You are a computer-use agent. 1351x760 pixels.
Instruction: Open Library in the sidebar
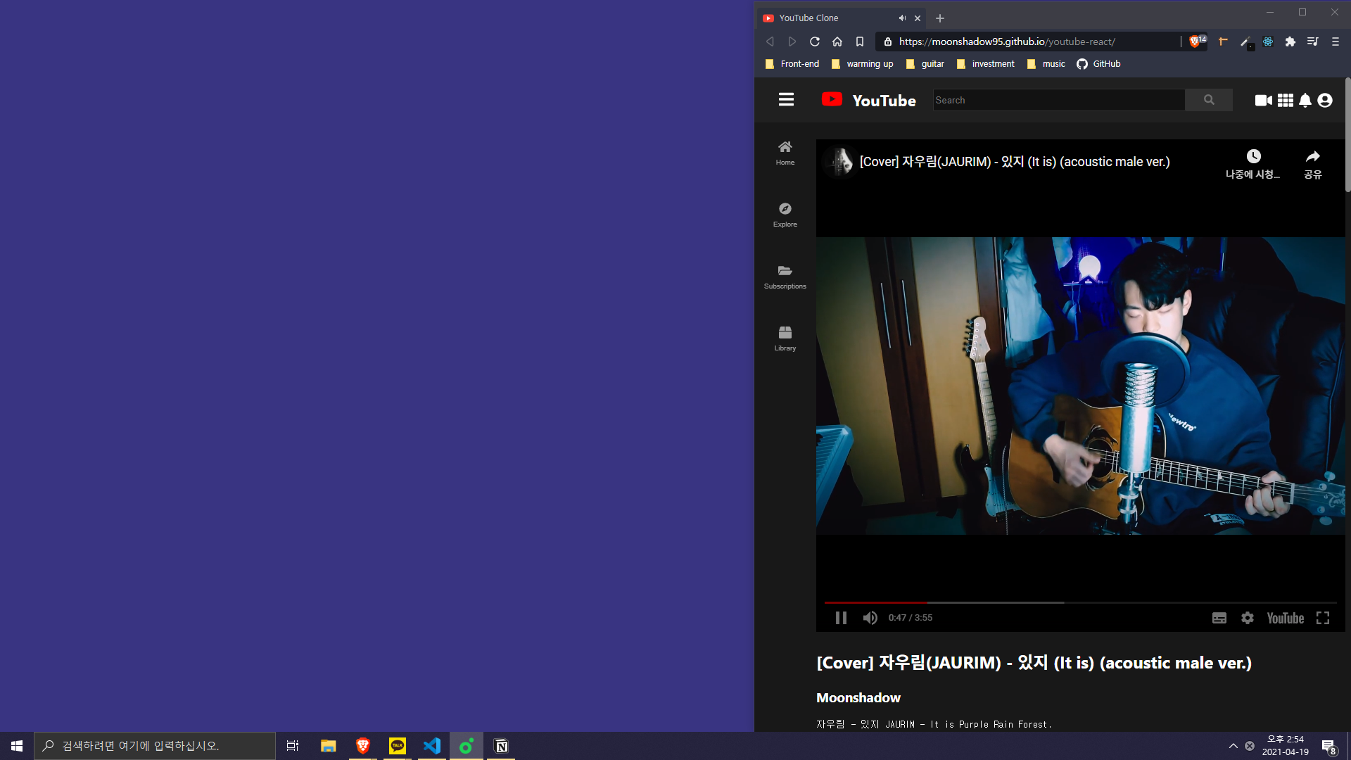pyautogui.click(x=785, y=338)
